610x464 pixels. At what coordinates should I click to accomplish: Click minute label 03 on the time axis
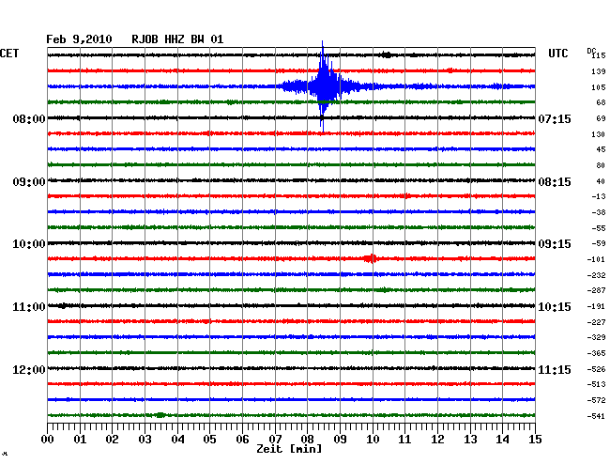[145, 439]
